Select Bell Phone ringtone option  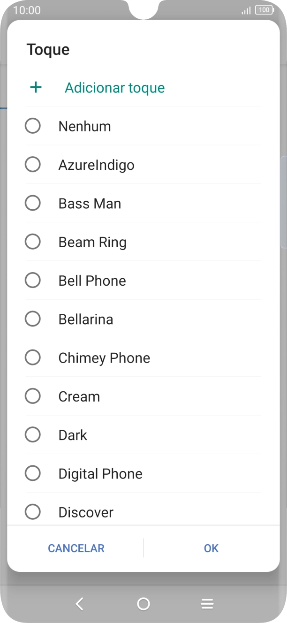click(33, 281)
